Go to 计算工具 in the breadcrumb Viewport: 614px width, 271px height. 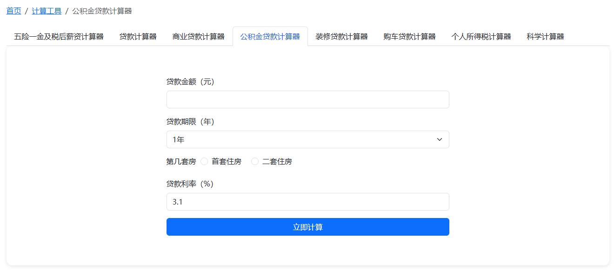tap(47, 11)
